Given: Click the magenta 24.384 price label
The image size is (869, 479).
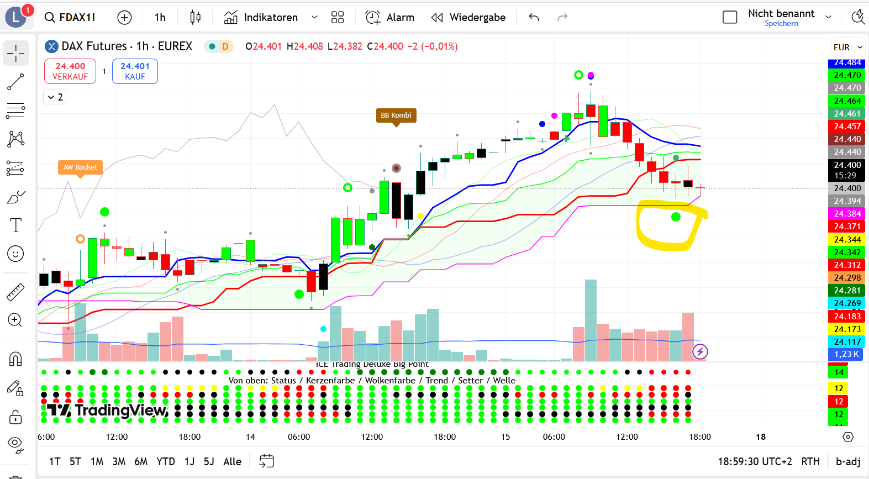Looking at the screenshot, I should tap(846, 214).
